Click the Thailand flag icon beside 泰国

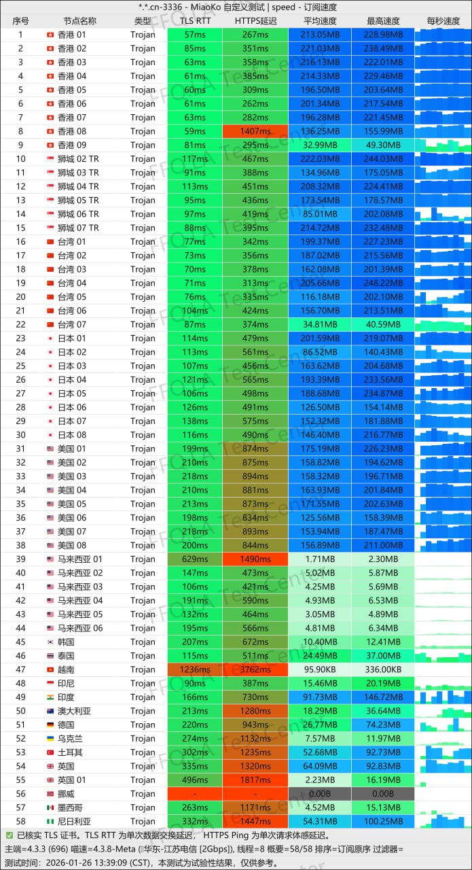coord(50,656)
